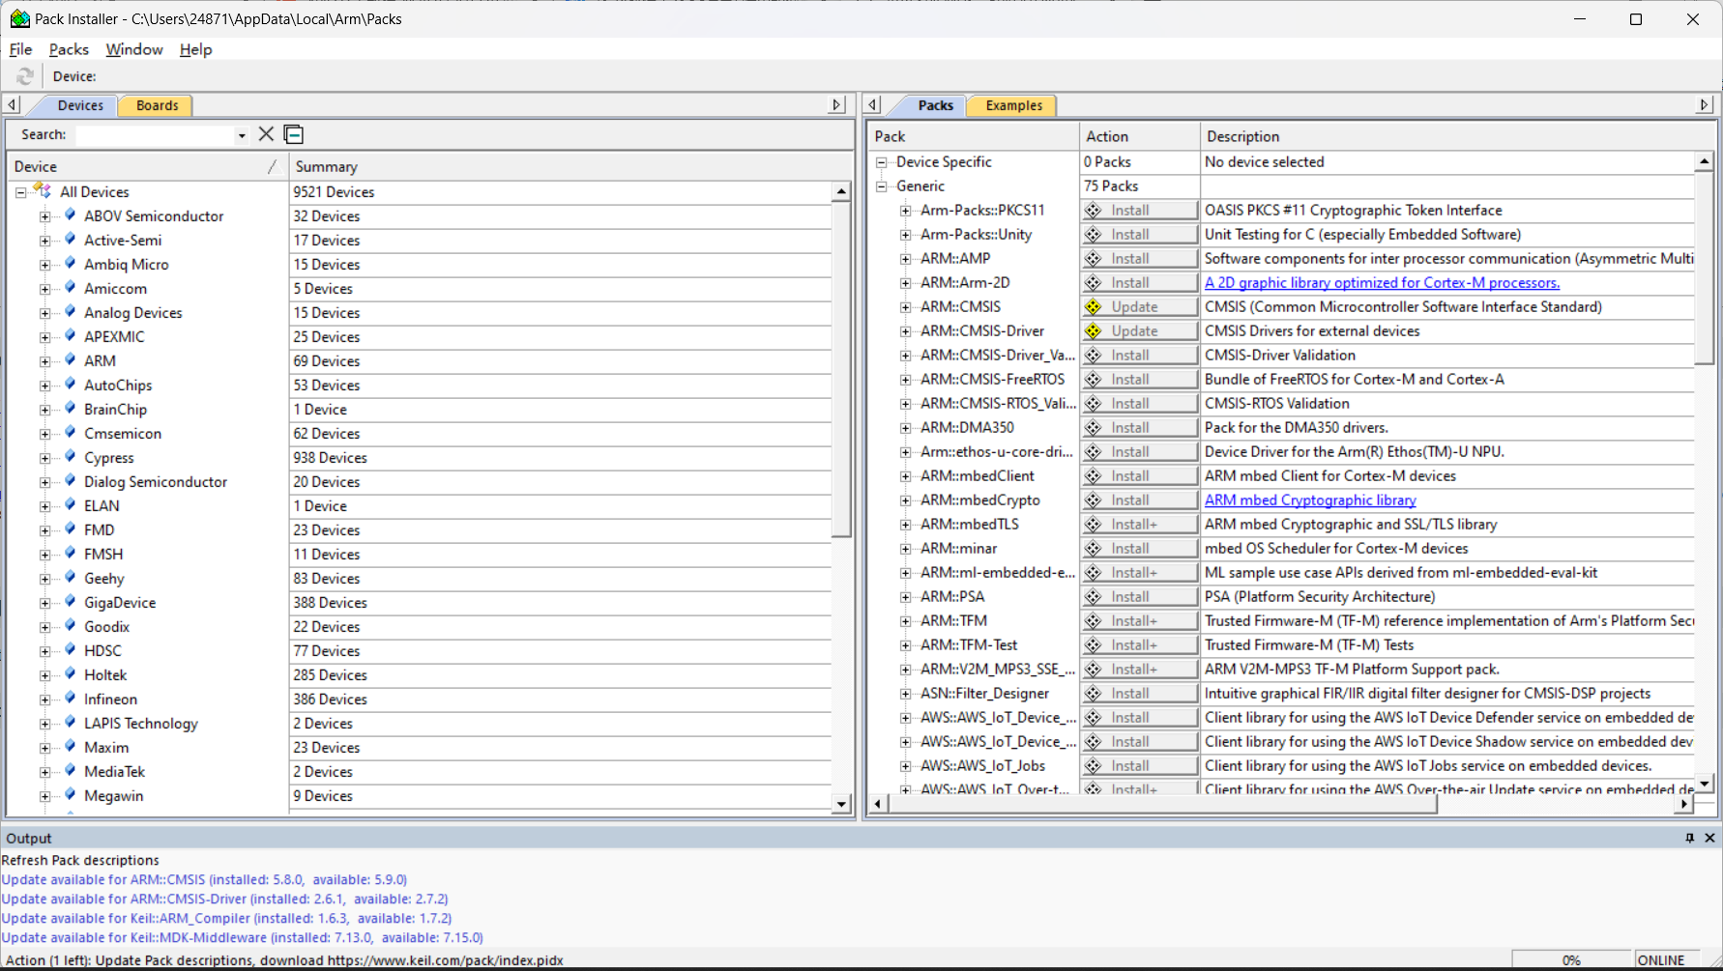Click in the device Search input field
This screenshot has width=1723, height=971.
point(156,135)
